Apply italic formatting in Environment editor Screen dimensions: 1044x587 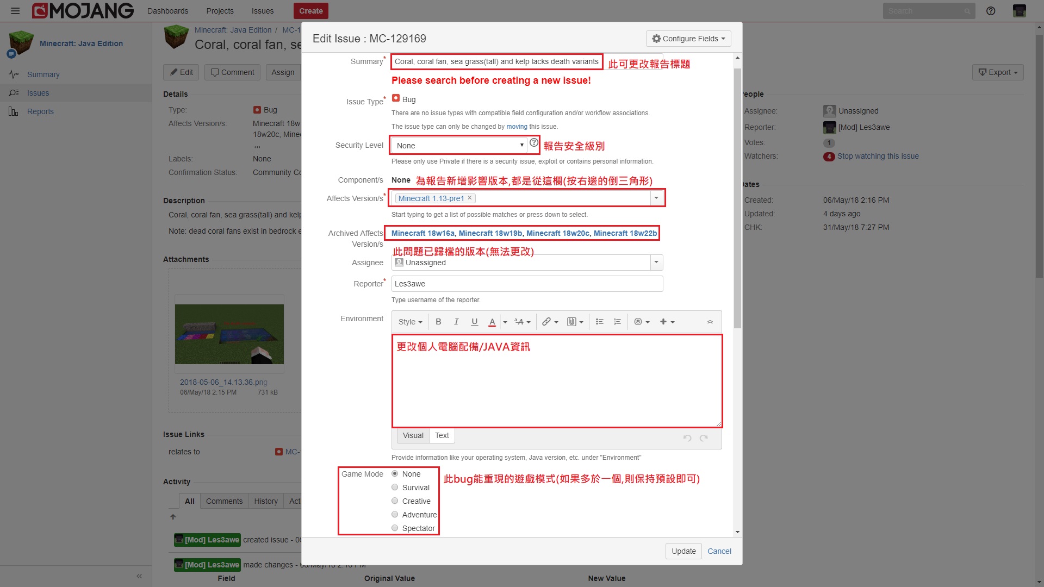click(456, 322)
